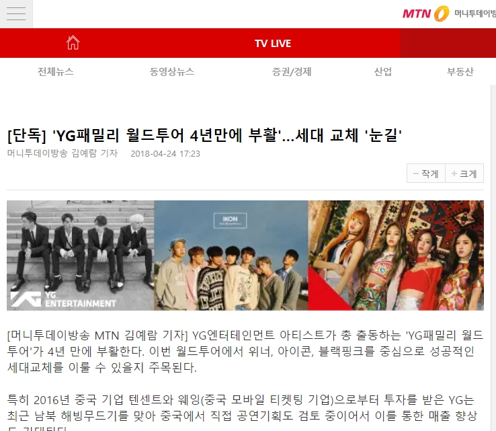Viewport: 496px width, 431px height.
Task: Increase font size with 크게 button
Action: 464,173
